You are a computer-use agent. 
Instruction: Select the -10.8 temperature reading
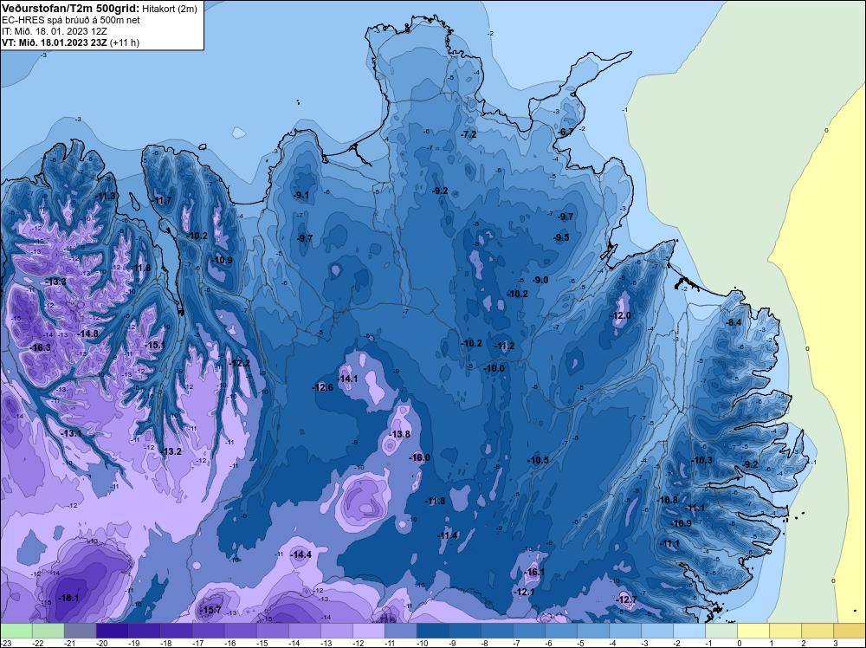[x=667, y=500]
